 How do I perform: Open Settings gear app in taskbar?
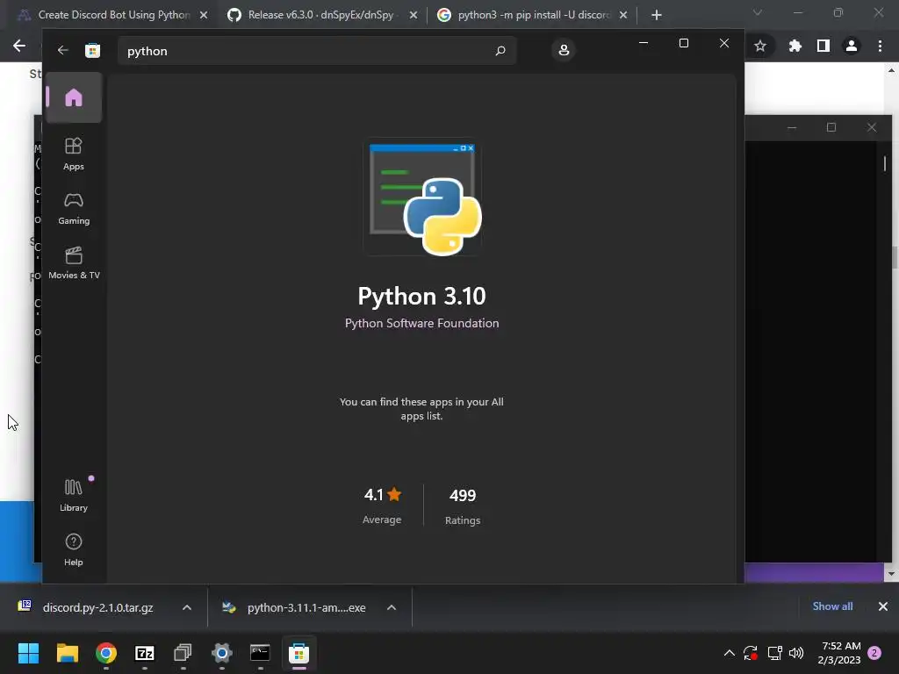(222, 653)
